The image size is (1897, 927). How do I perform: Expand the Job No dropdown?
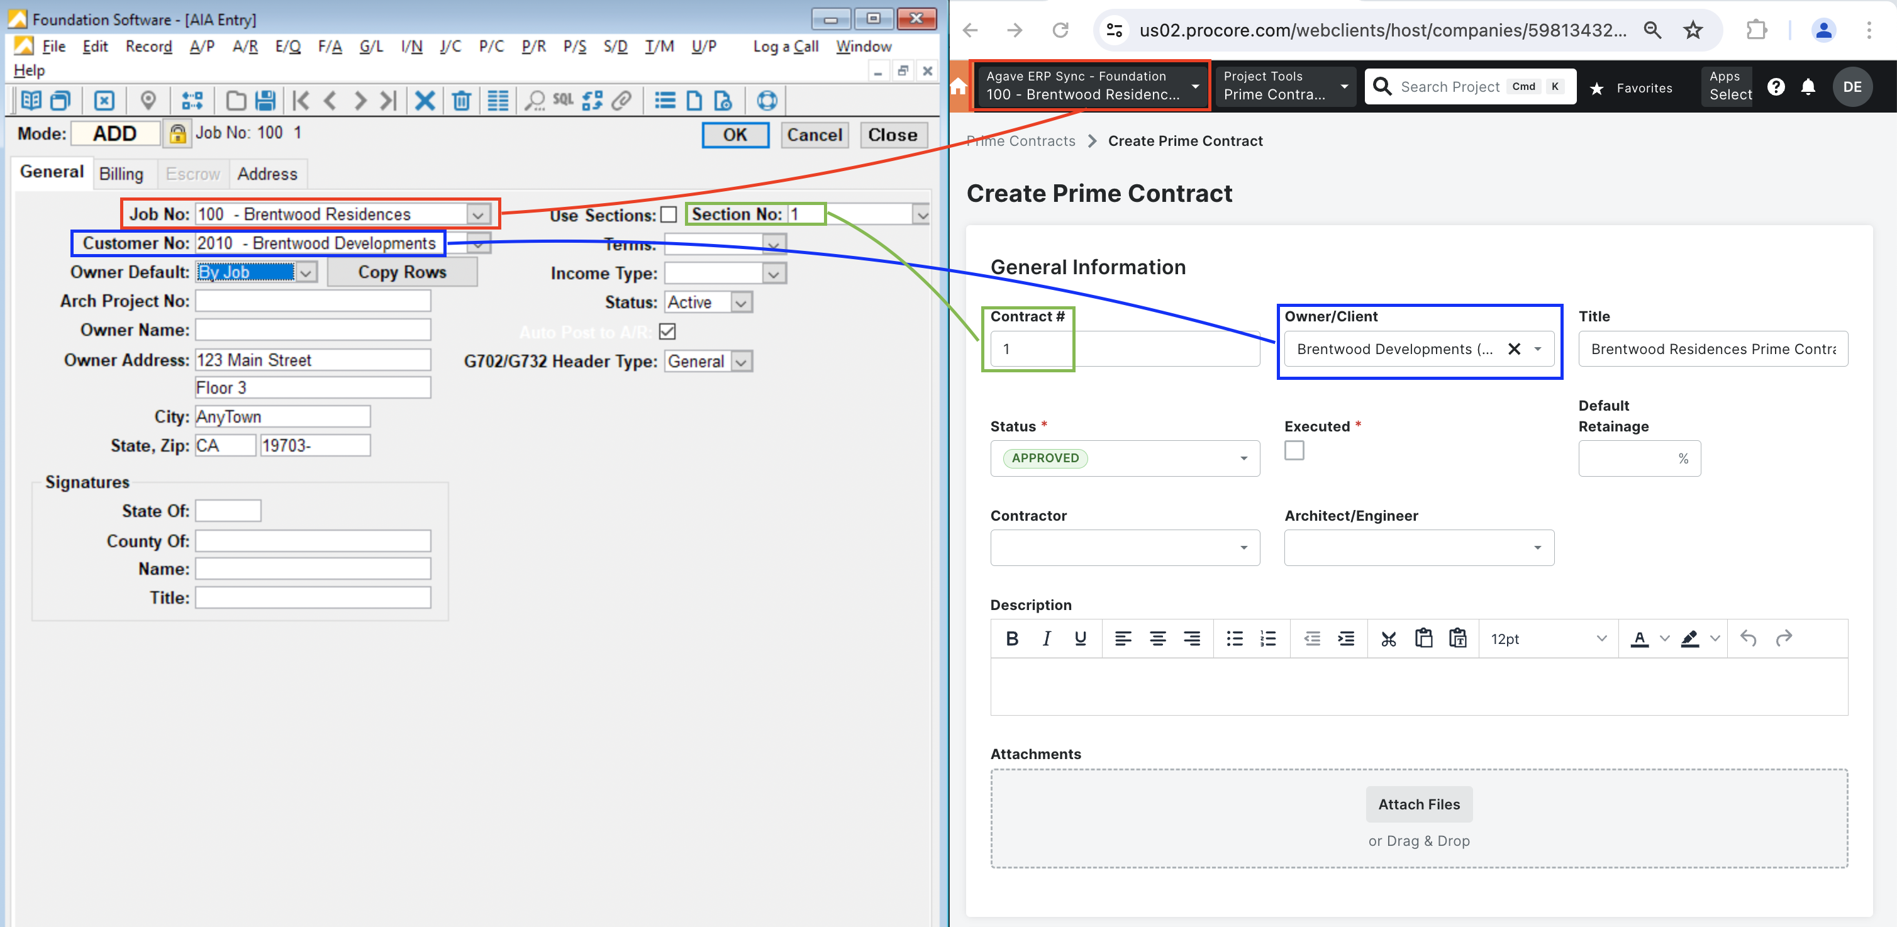pos(478,214)
